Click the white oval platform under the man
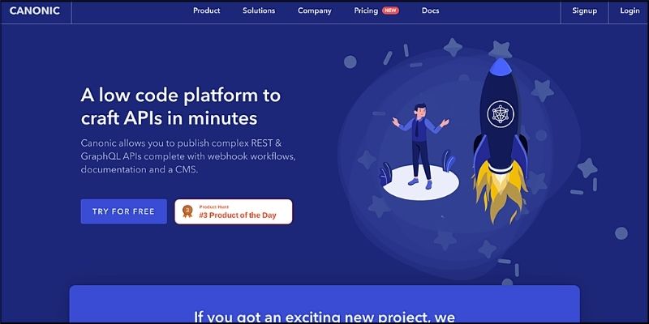This screenshot has height=324, width=649. click(421, 182)
